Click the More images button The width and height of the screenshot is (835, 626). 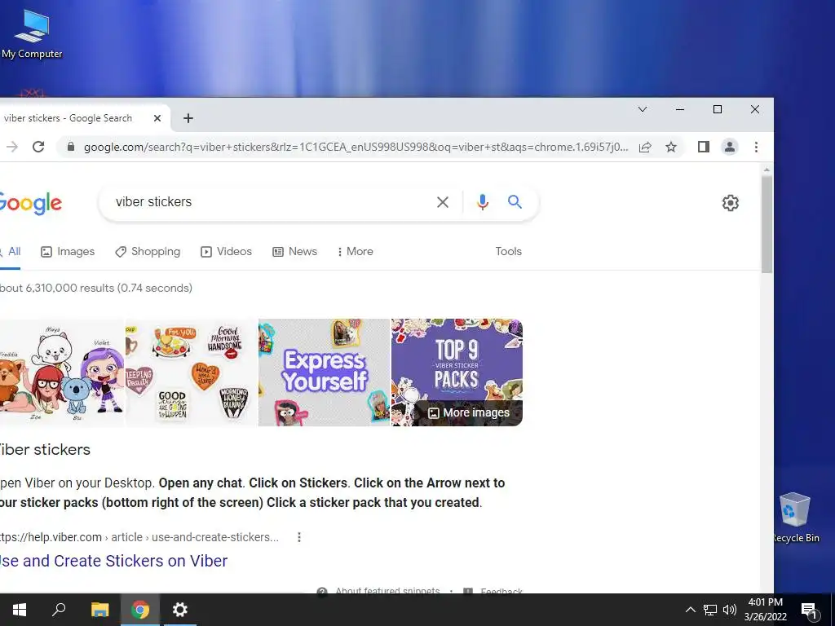click(x=469, y=412)
